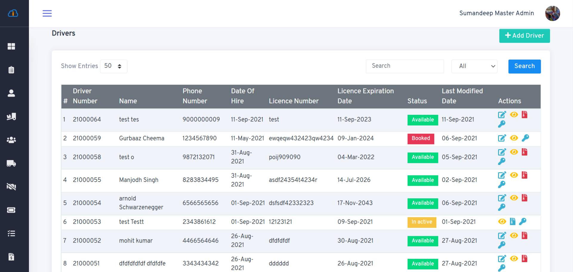Click Available status badge for test tes
The image size is (573, 272).
point(423,120)
